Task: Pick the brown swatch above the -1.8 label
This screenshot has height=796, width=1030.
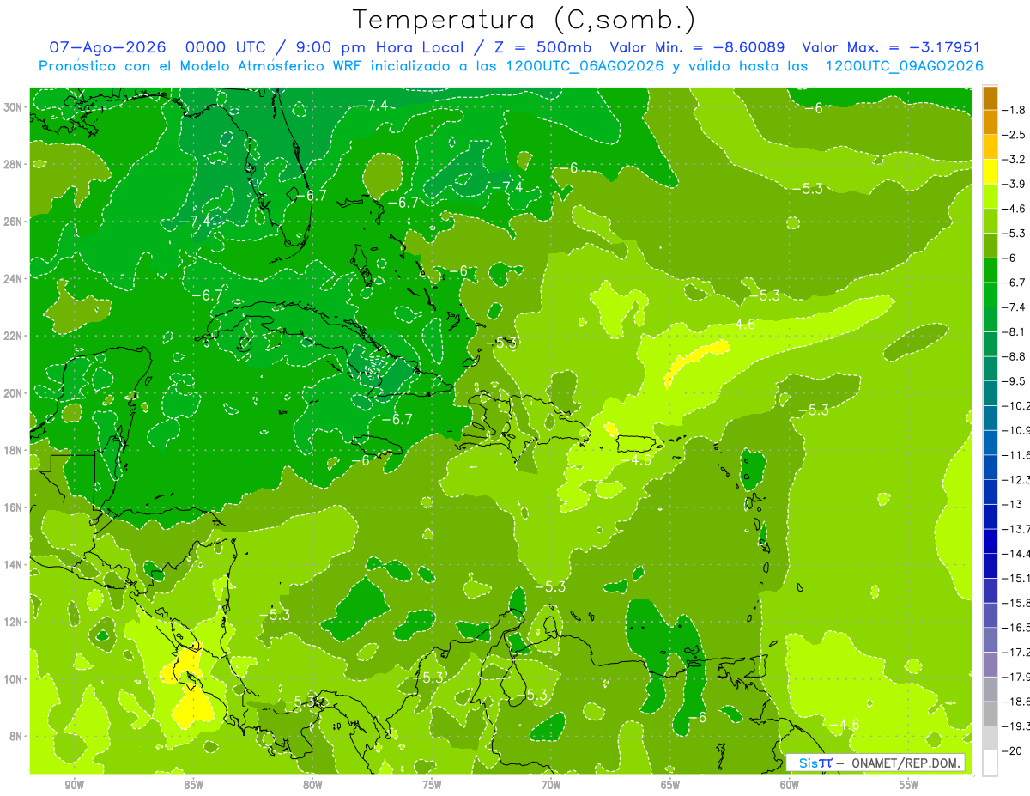Action: pyautogui.click(x=990, y=98)
